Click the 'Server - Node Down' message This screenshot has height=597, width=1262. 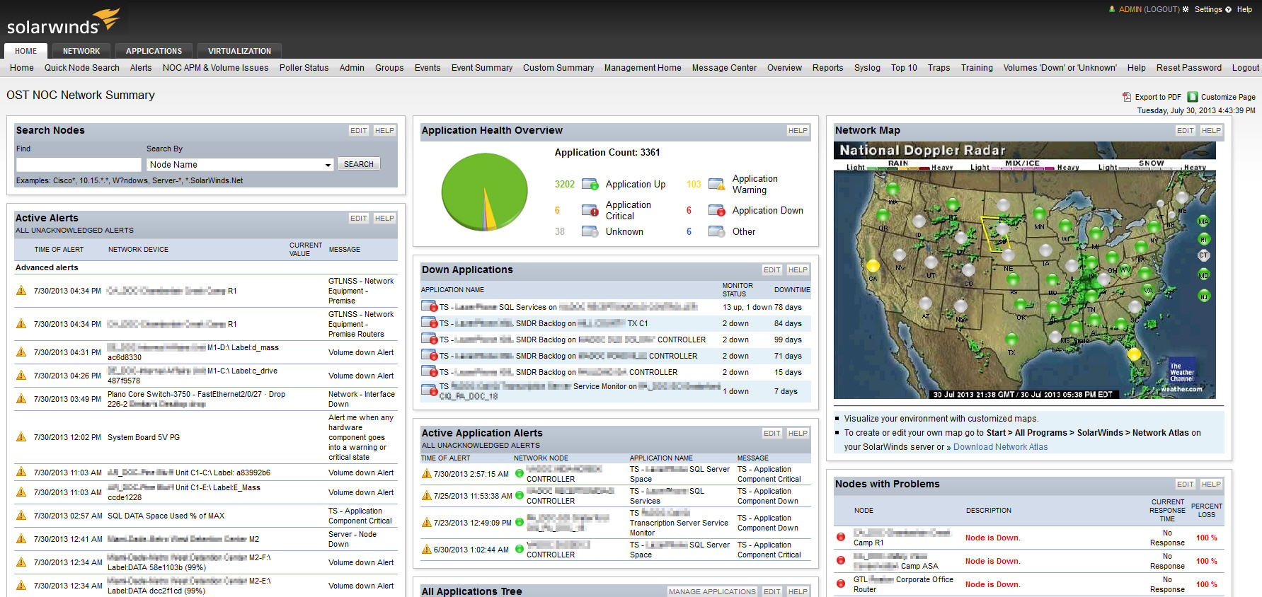tap(352, 539)
